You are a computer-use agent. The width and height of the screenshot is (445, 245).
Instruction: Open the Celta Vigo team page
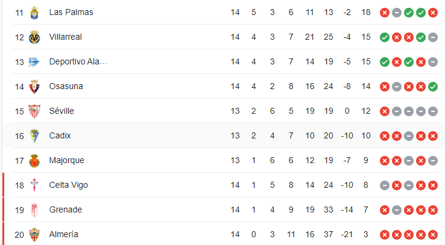pos(68,185)
